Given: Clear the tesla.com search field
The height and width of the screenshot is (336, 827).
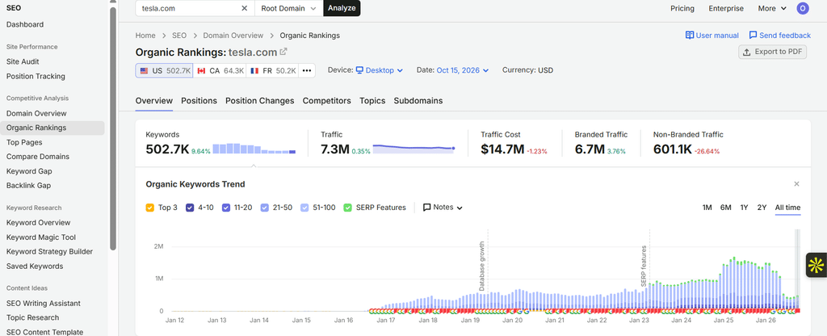Looking at the screenshot, I should point(244,8).
